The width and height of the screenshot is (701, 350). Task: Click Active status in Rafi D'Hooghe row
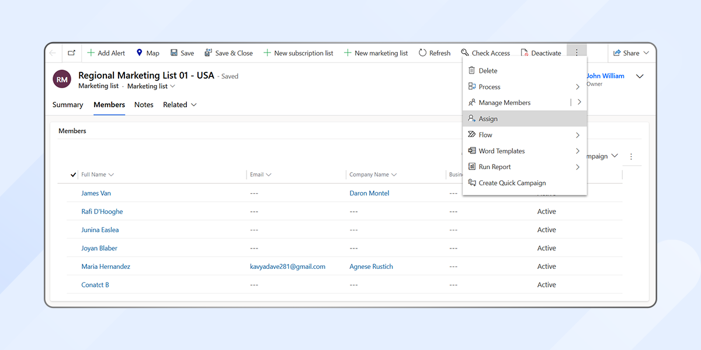point(547,211)
